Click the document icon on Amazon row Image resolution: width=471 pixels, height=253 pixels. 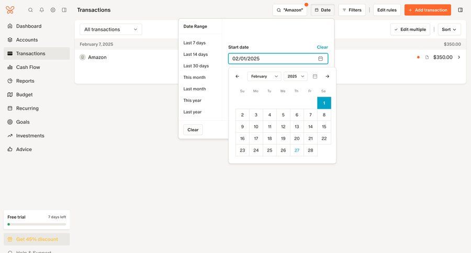pos(427,57)
